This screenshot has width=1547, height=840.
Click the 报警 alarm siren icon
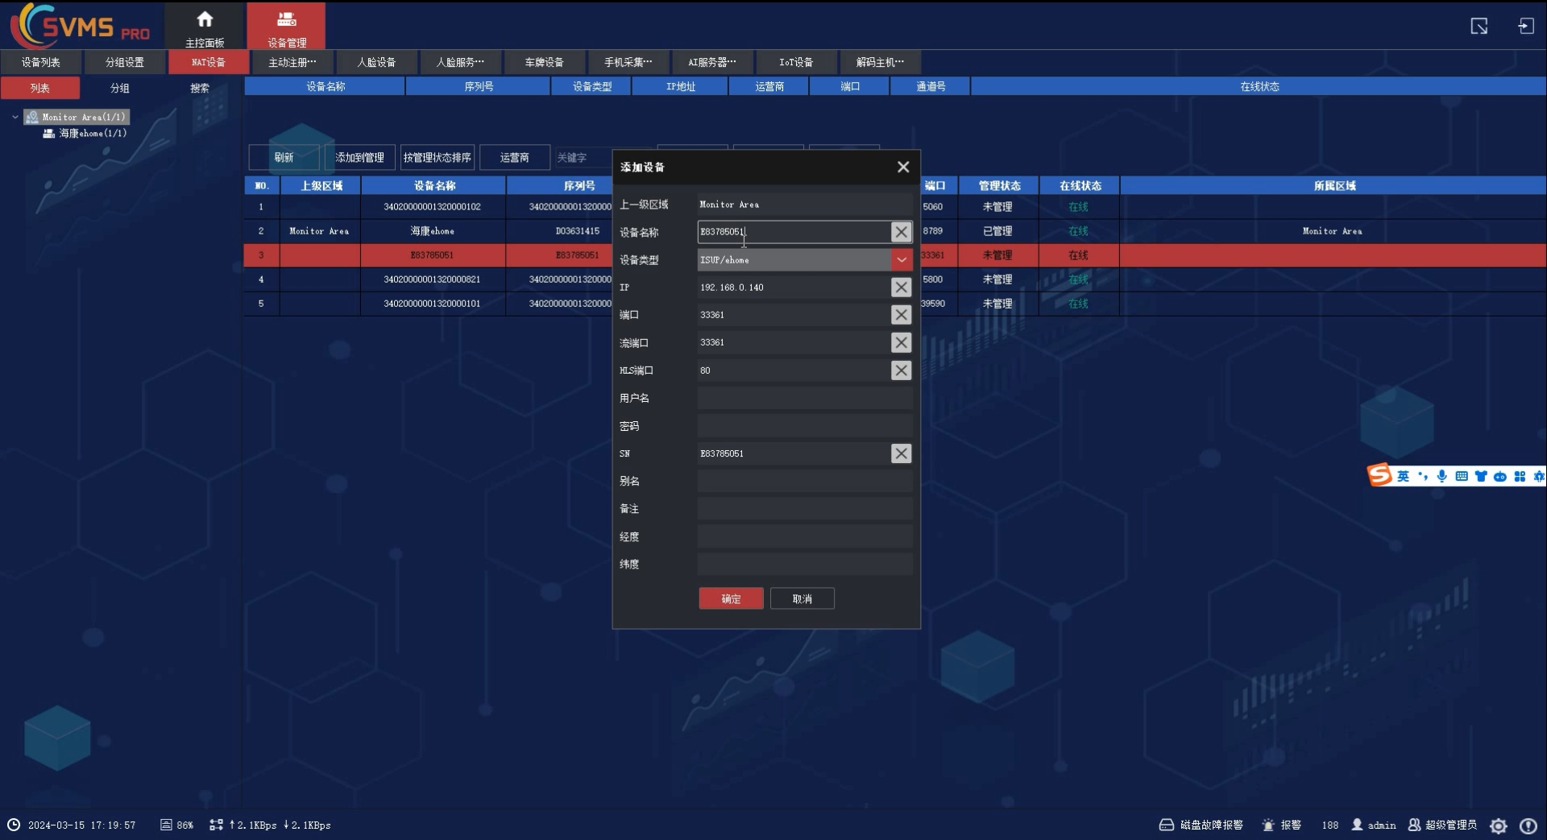coord(1268,825)
